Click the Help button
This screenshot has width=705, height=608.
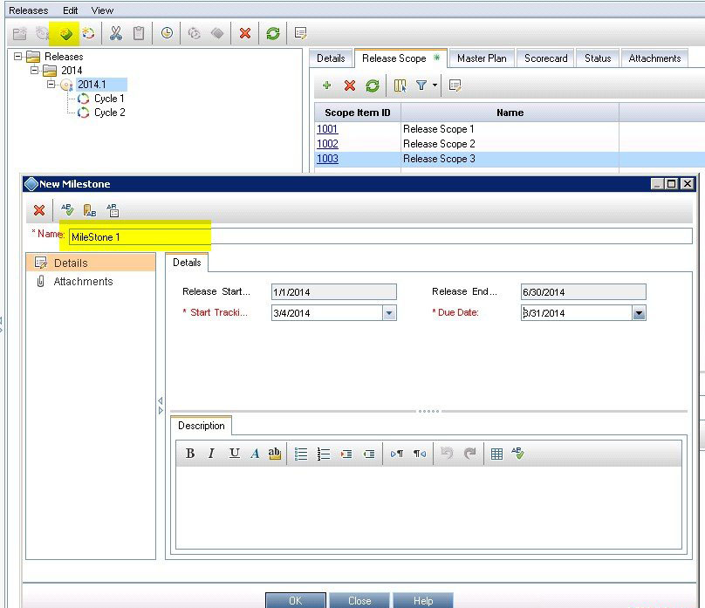(423, 600)
